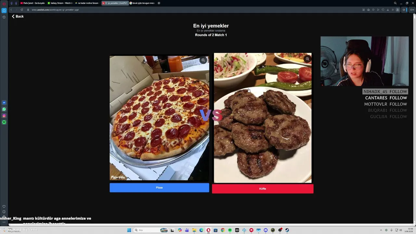Viewport: 416px width, 234px height.
Task: Open the browser downloads panel
Action: point(388,10)
